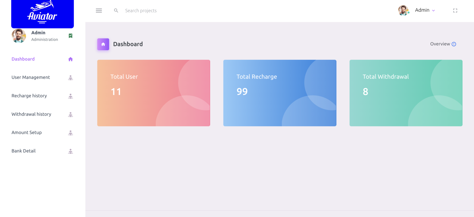Select Bank Detail in the sidebar
Image resolution: width=474 pixels, height=217 pixels.
pos(23,151)
